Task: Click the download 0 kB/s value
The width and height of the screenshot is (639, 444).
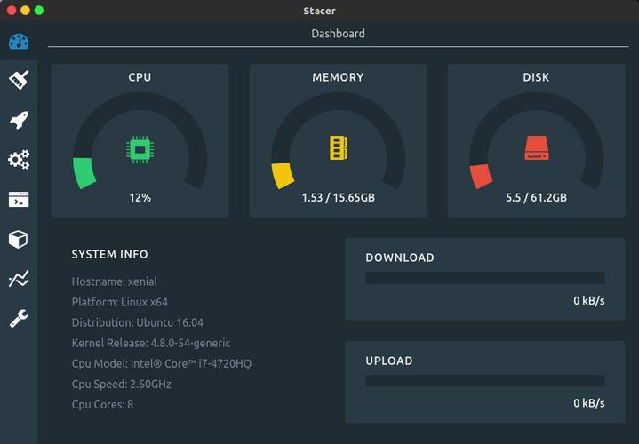Action: pyautogui.click(x=589, y=301)
